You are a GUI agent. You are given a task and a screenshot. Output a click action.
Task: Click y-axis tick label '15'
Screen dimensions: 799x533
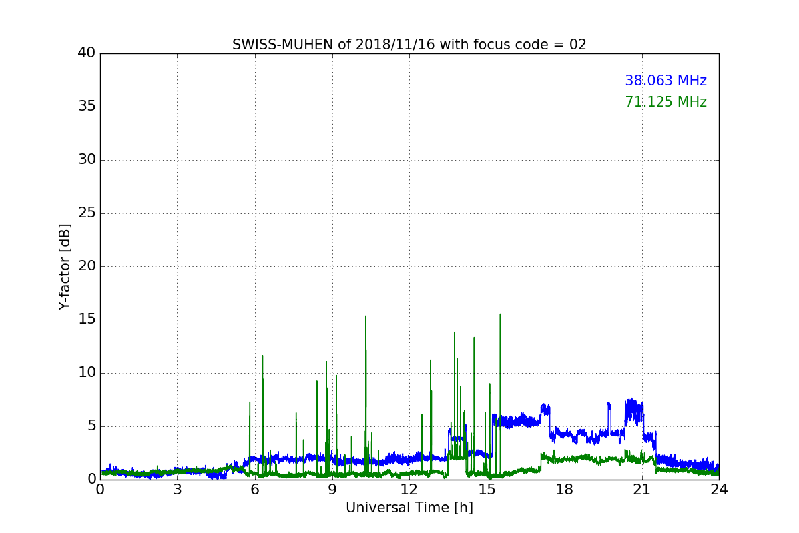[87, 320]
